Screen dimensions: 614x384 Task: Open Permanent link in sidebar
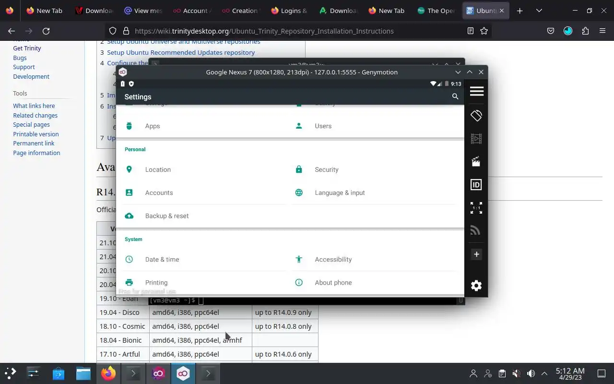[34, 144]
